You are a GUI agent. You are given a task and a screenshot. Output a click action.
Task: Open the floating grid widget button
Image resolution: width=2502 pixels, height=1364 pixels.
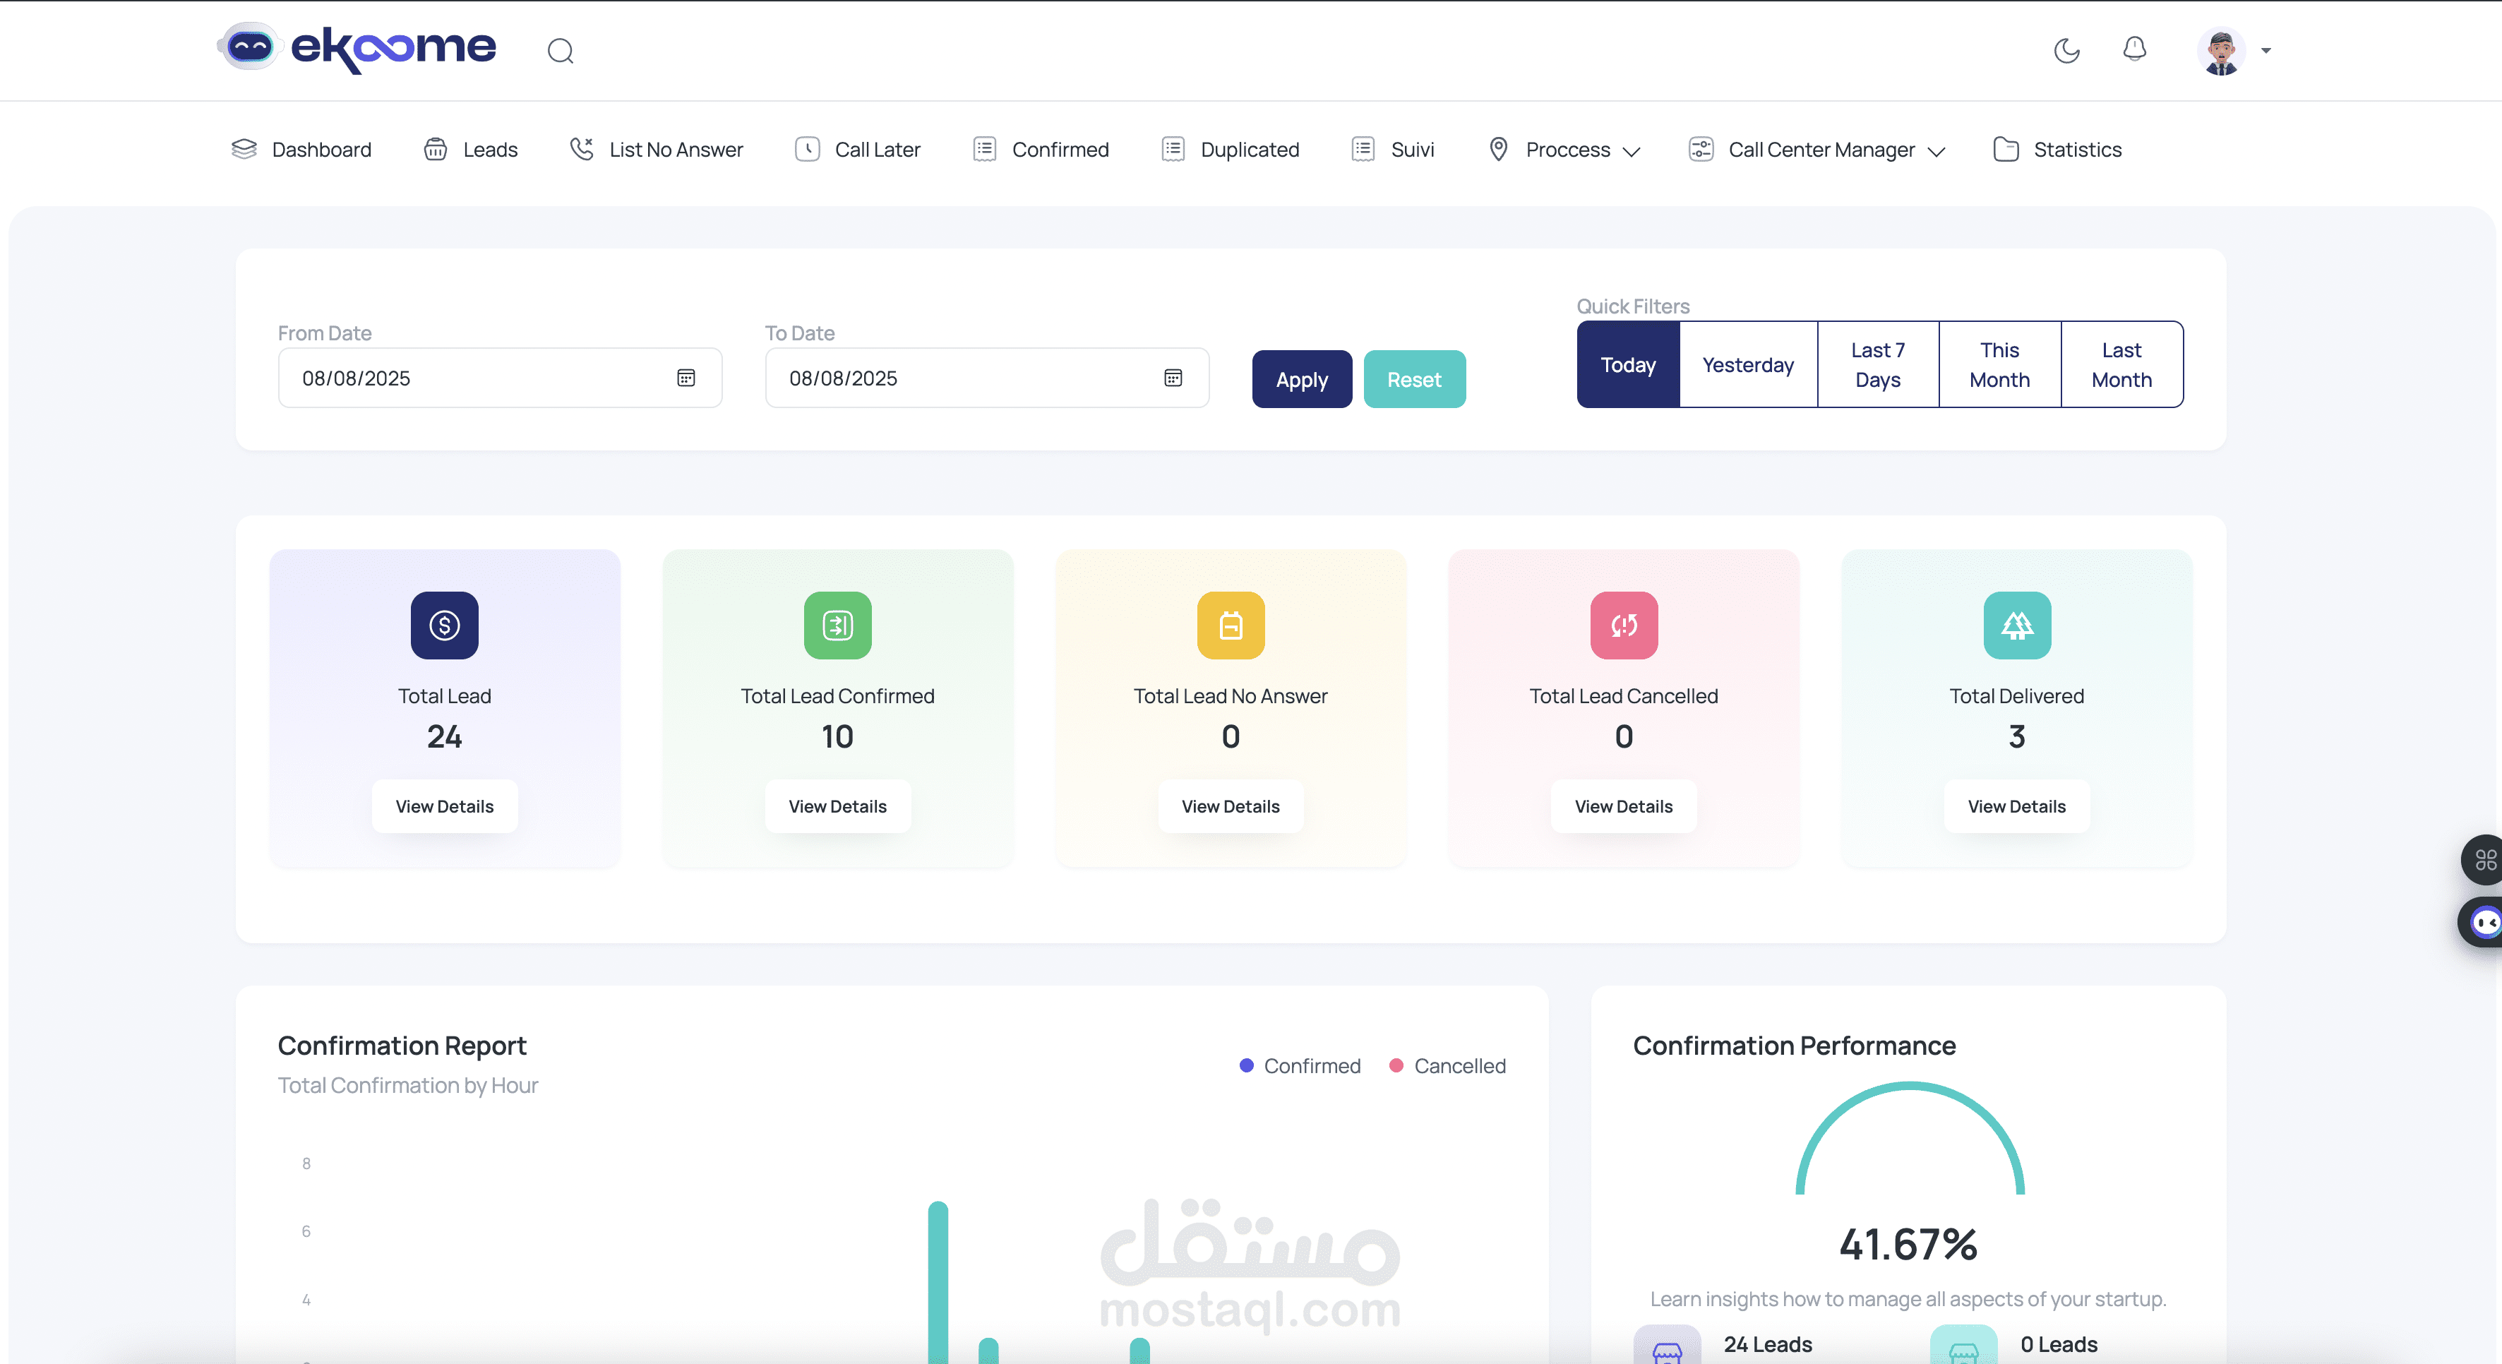pos(2484,859)
